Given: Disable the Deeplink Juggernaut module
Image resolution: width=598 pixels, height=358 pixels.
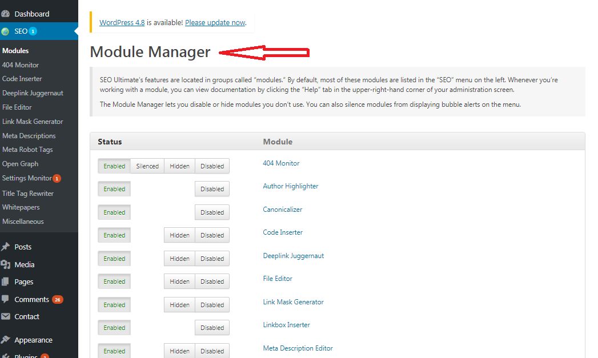Looking at the screenshot, I should (x=212, y=259).
